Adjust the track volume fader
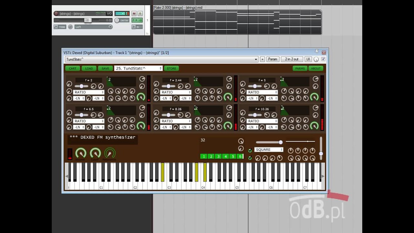Image resolution: width=414 pixels, height=233 pixels. [88, 20]
